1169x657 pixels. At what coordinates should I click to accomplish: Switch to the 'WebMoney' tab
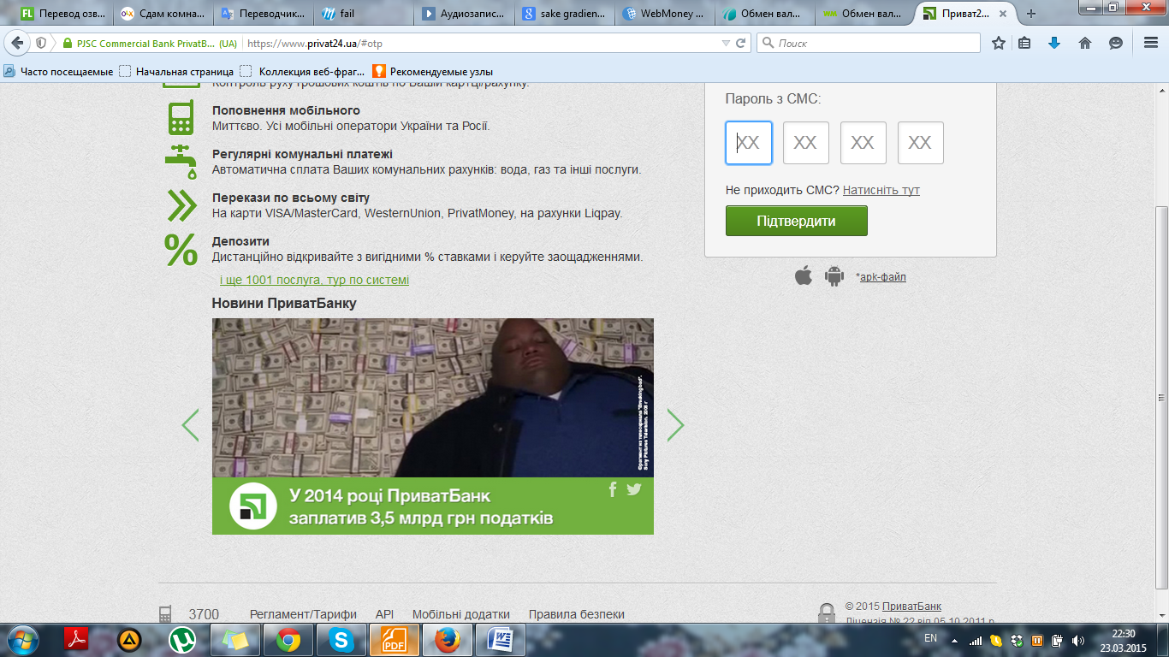pos(666,14)
